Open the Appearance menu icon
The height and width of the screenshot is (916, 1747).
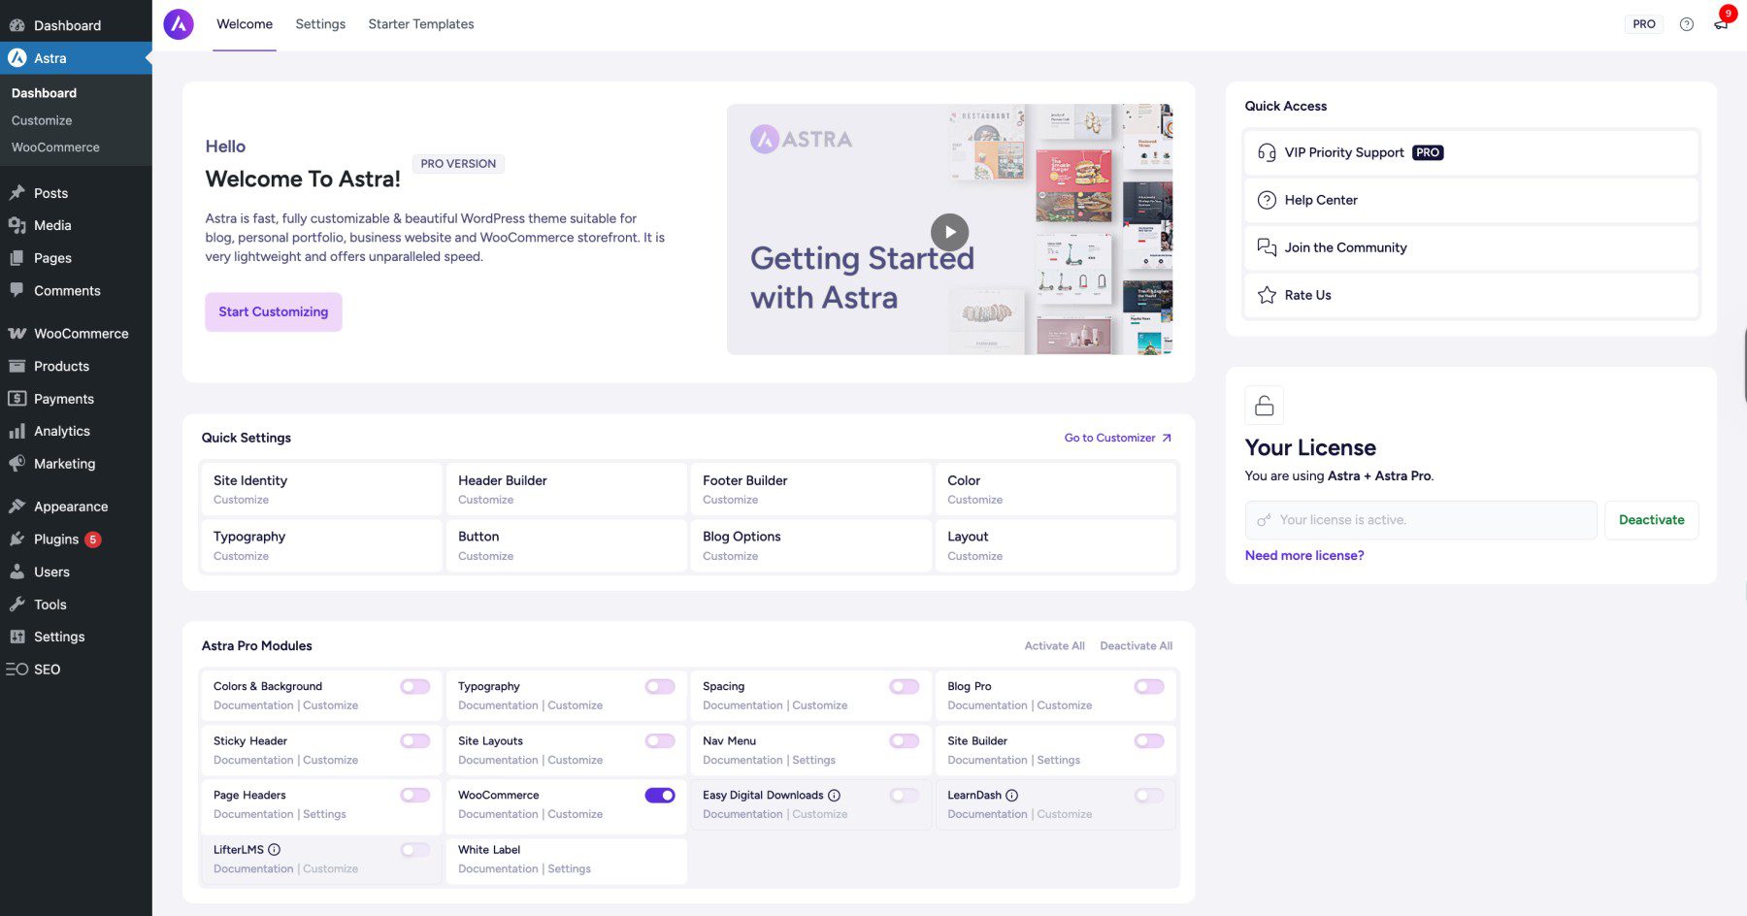[18, 506]
